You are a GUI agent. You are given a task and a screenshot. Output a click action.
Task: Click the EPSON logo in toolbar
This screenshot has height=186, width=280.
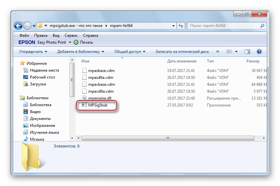27,42
